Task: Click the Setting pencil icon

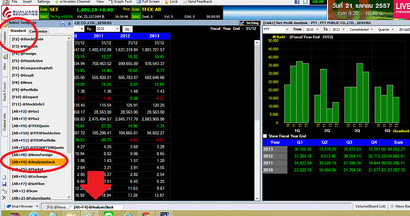Action: (242, 23)
